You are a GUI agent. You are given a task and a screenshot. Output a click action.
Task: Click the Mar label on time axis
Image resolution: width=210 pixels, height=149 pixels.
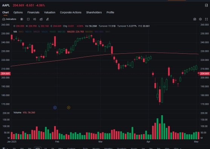100,141
